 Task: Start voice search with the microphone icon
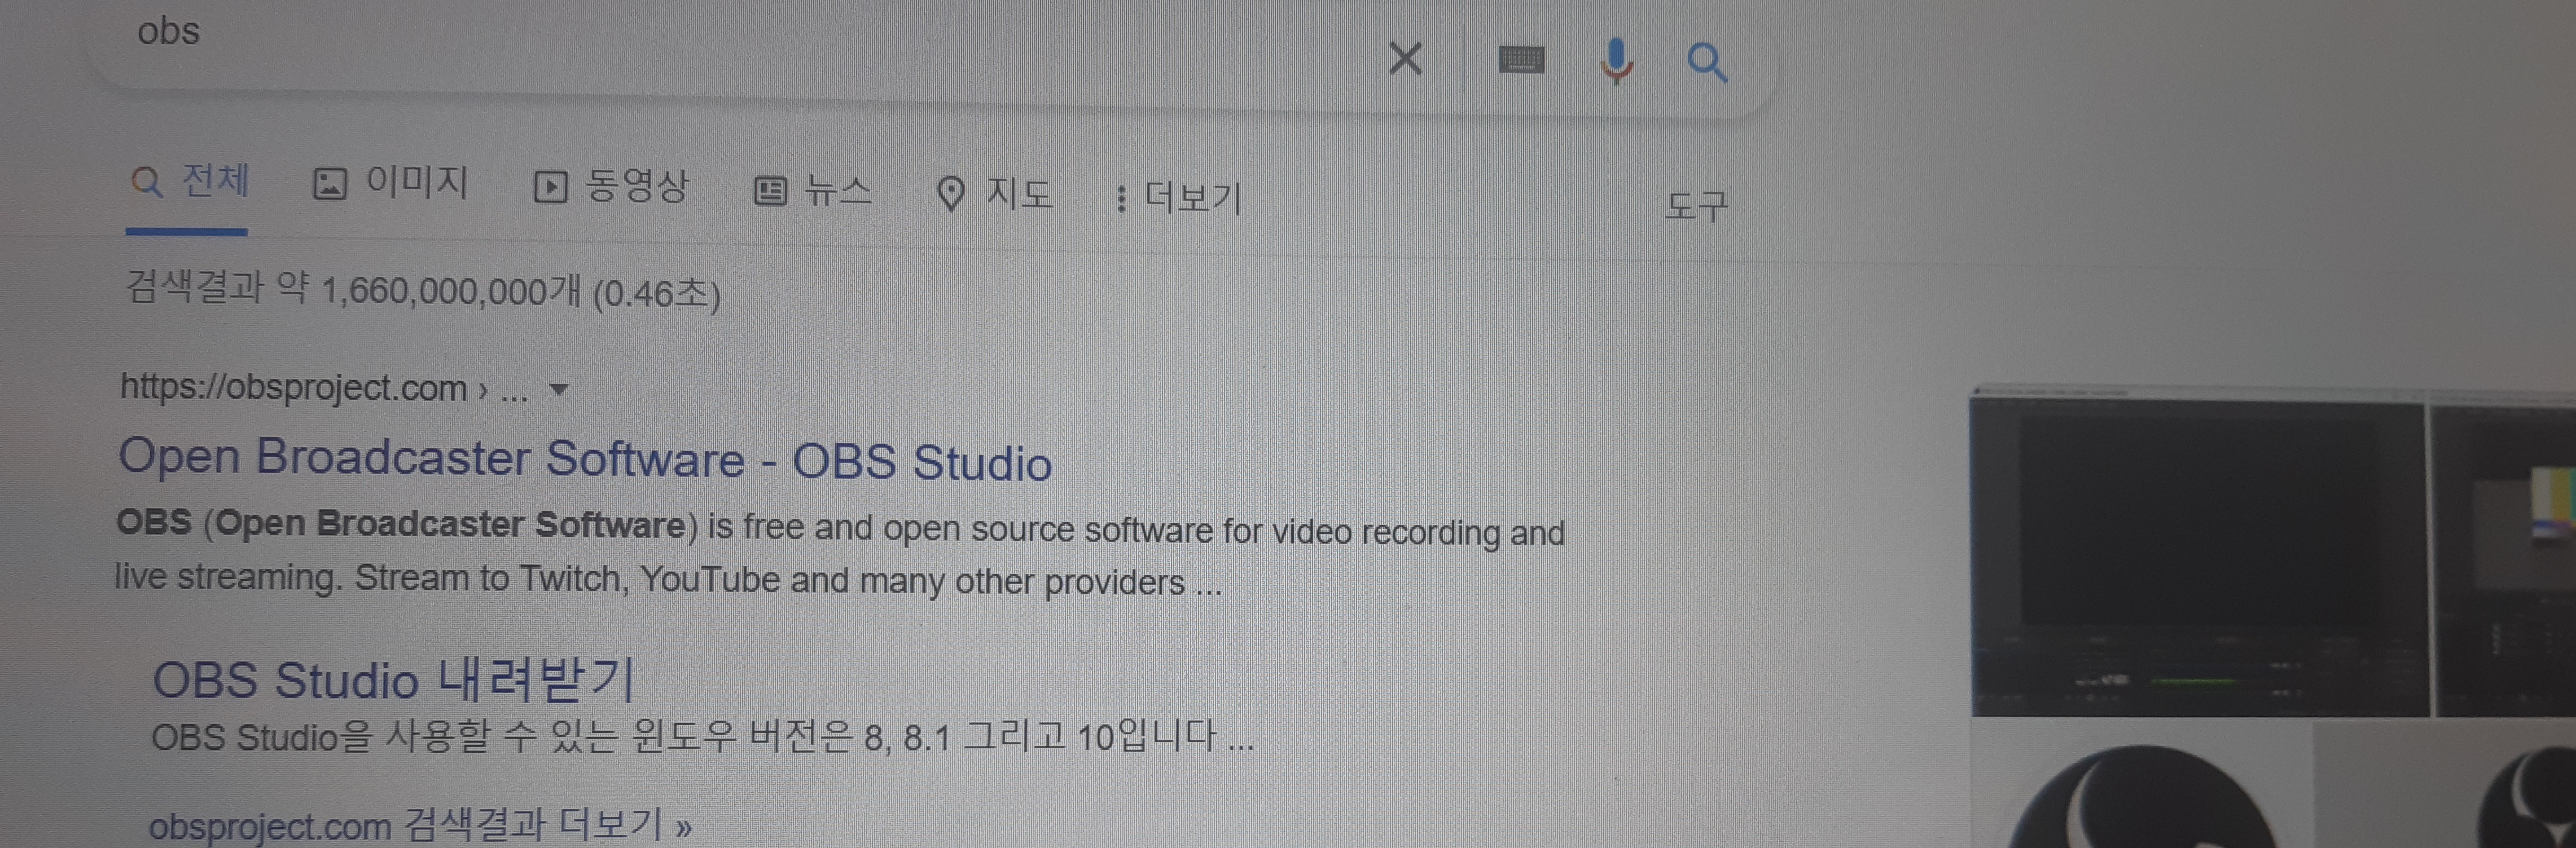coord(1615,62)
